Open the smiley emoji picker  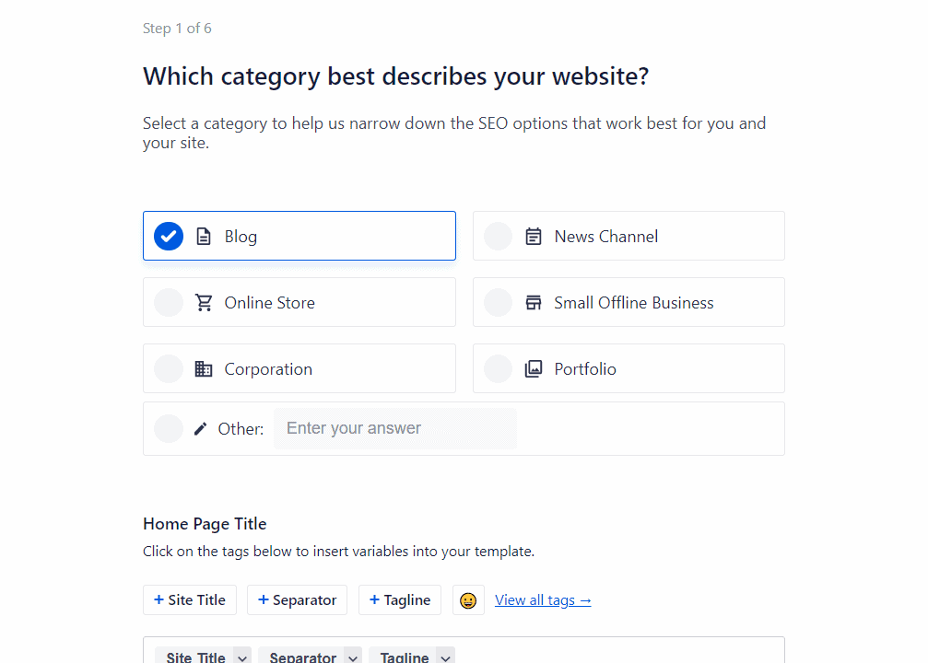pyautogui.click(x=468, y=599)
